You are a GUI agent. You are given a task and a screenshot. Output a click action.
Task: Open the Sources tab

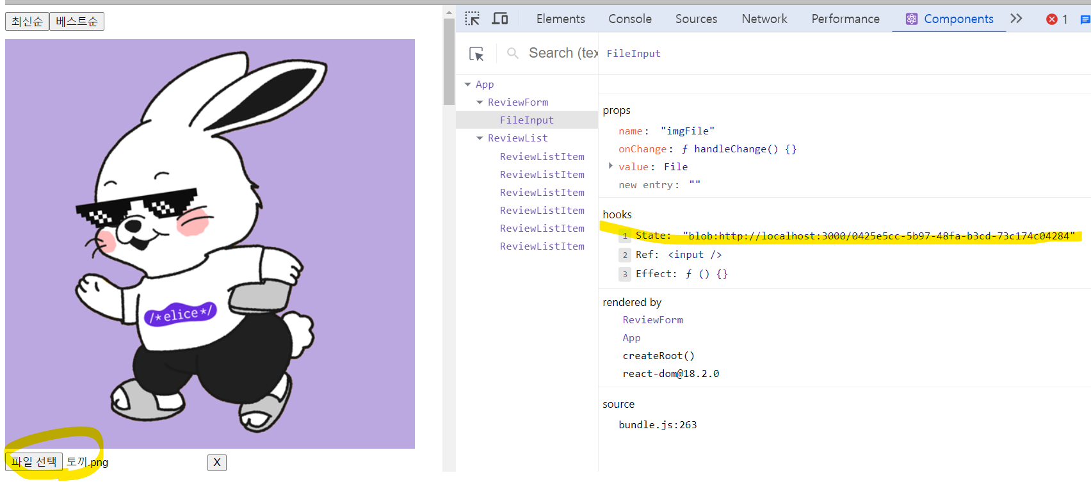(697, 19)
